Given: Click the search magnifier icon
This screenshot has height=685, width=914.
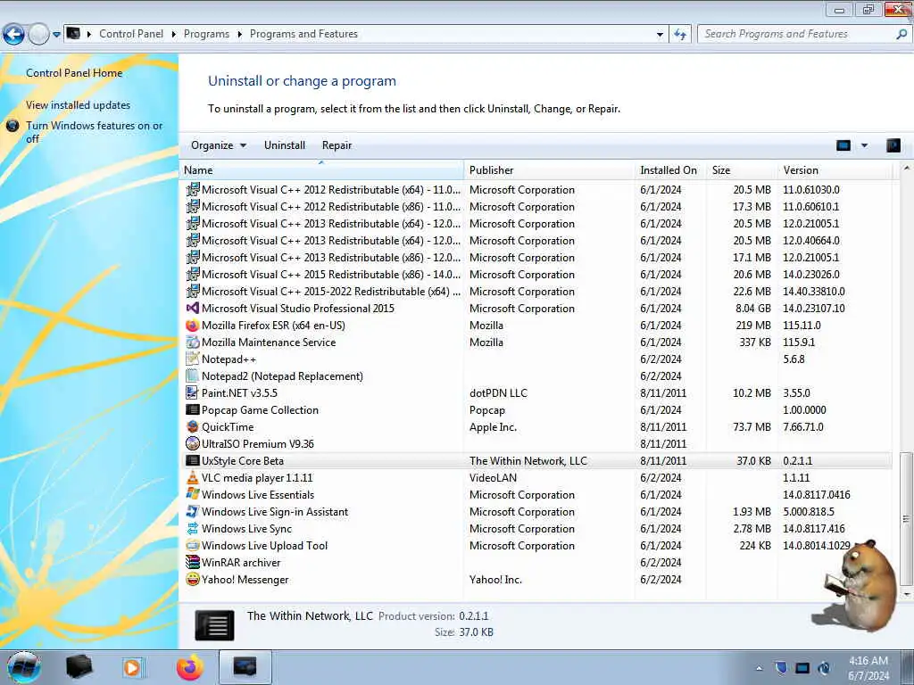Looking at the screenshot, I should (902, 34).
